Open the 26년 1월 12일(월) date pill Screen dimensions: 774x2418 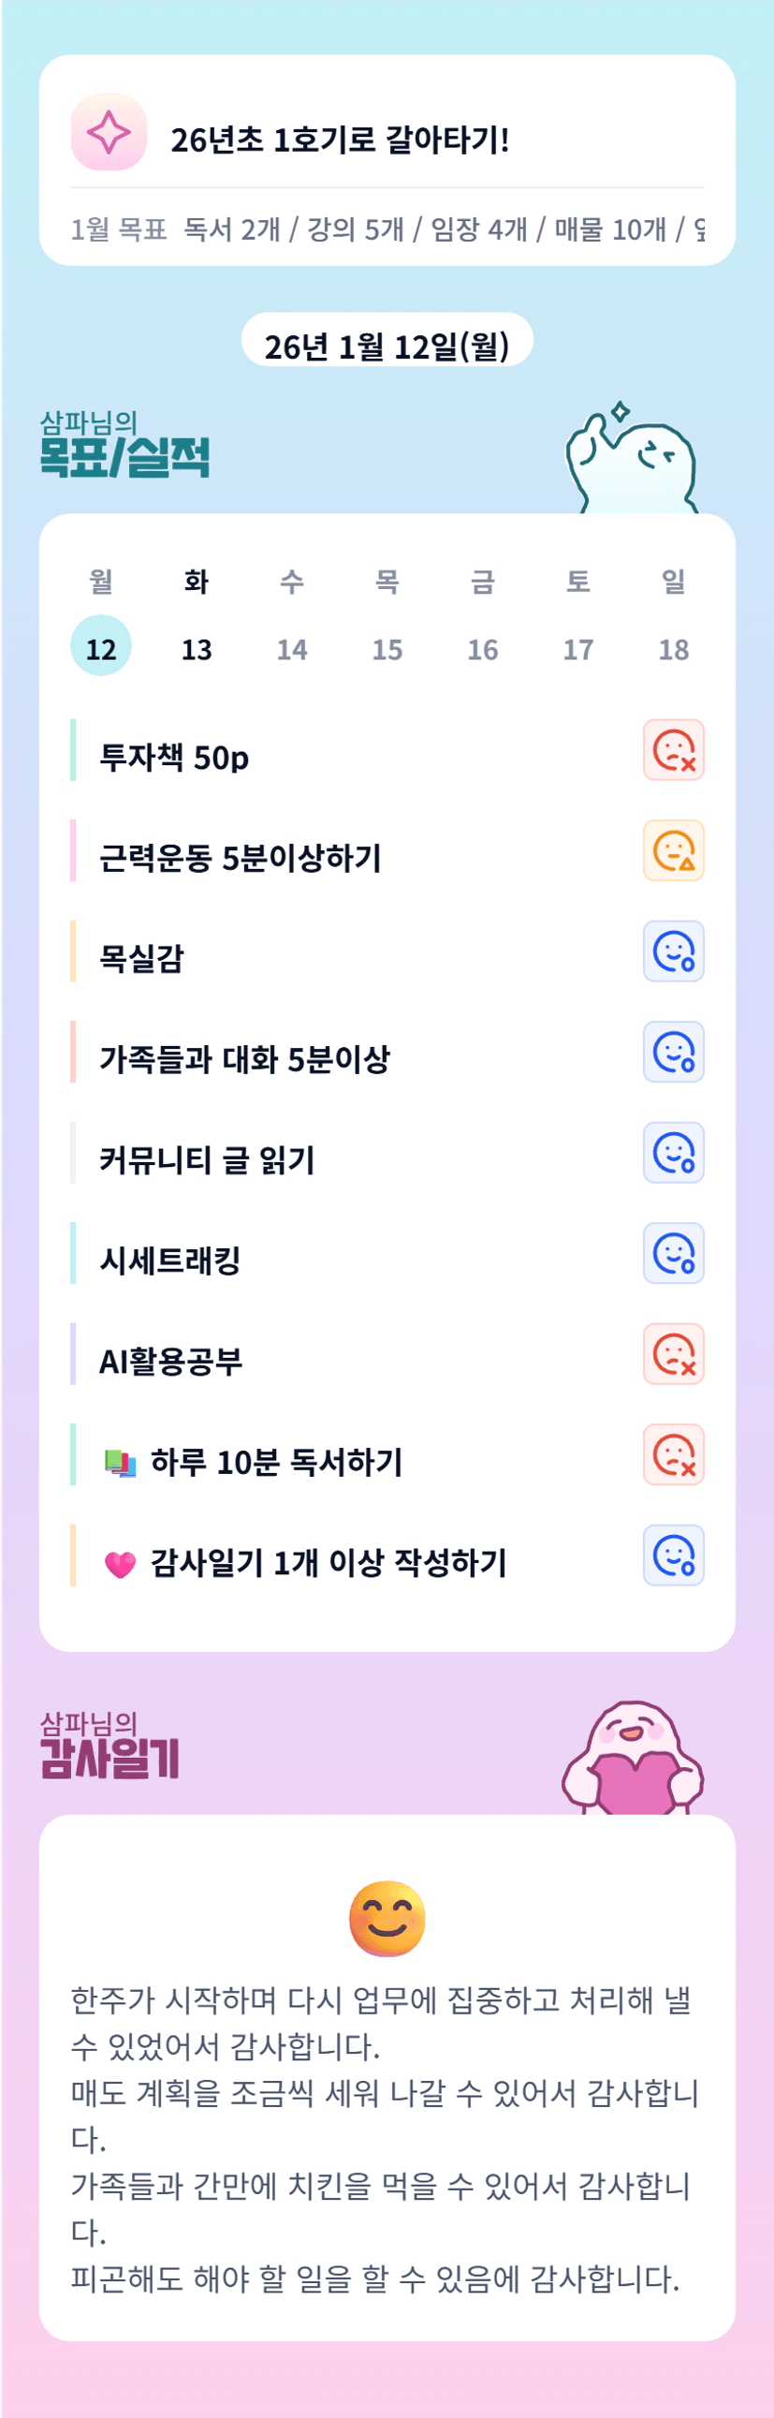pyautogui.click(x=387, y=345)
